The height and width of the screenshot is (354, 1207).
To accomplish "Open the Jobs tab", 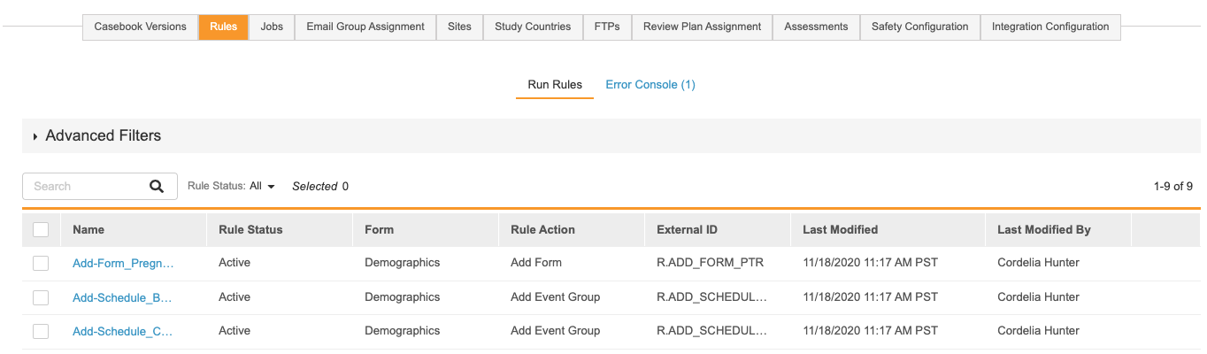I will click(272, 27).
